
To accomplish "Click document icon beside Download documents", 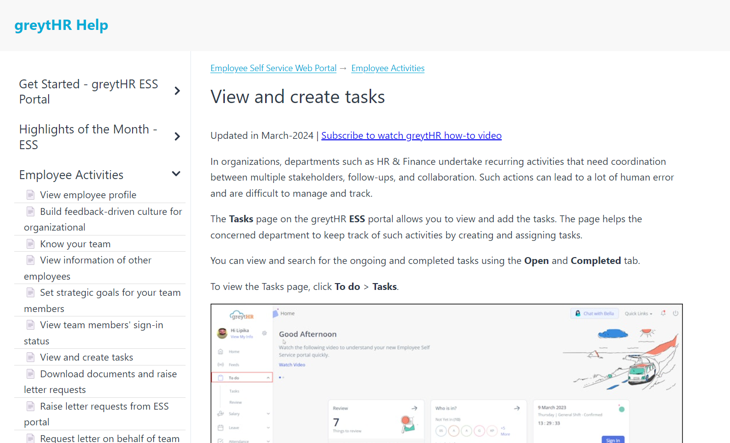I will click(x=30, y=374).
